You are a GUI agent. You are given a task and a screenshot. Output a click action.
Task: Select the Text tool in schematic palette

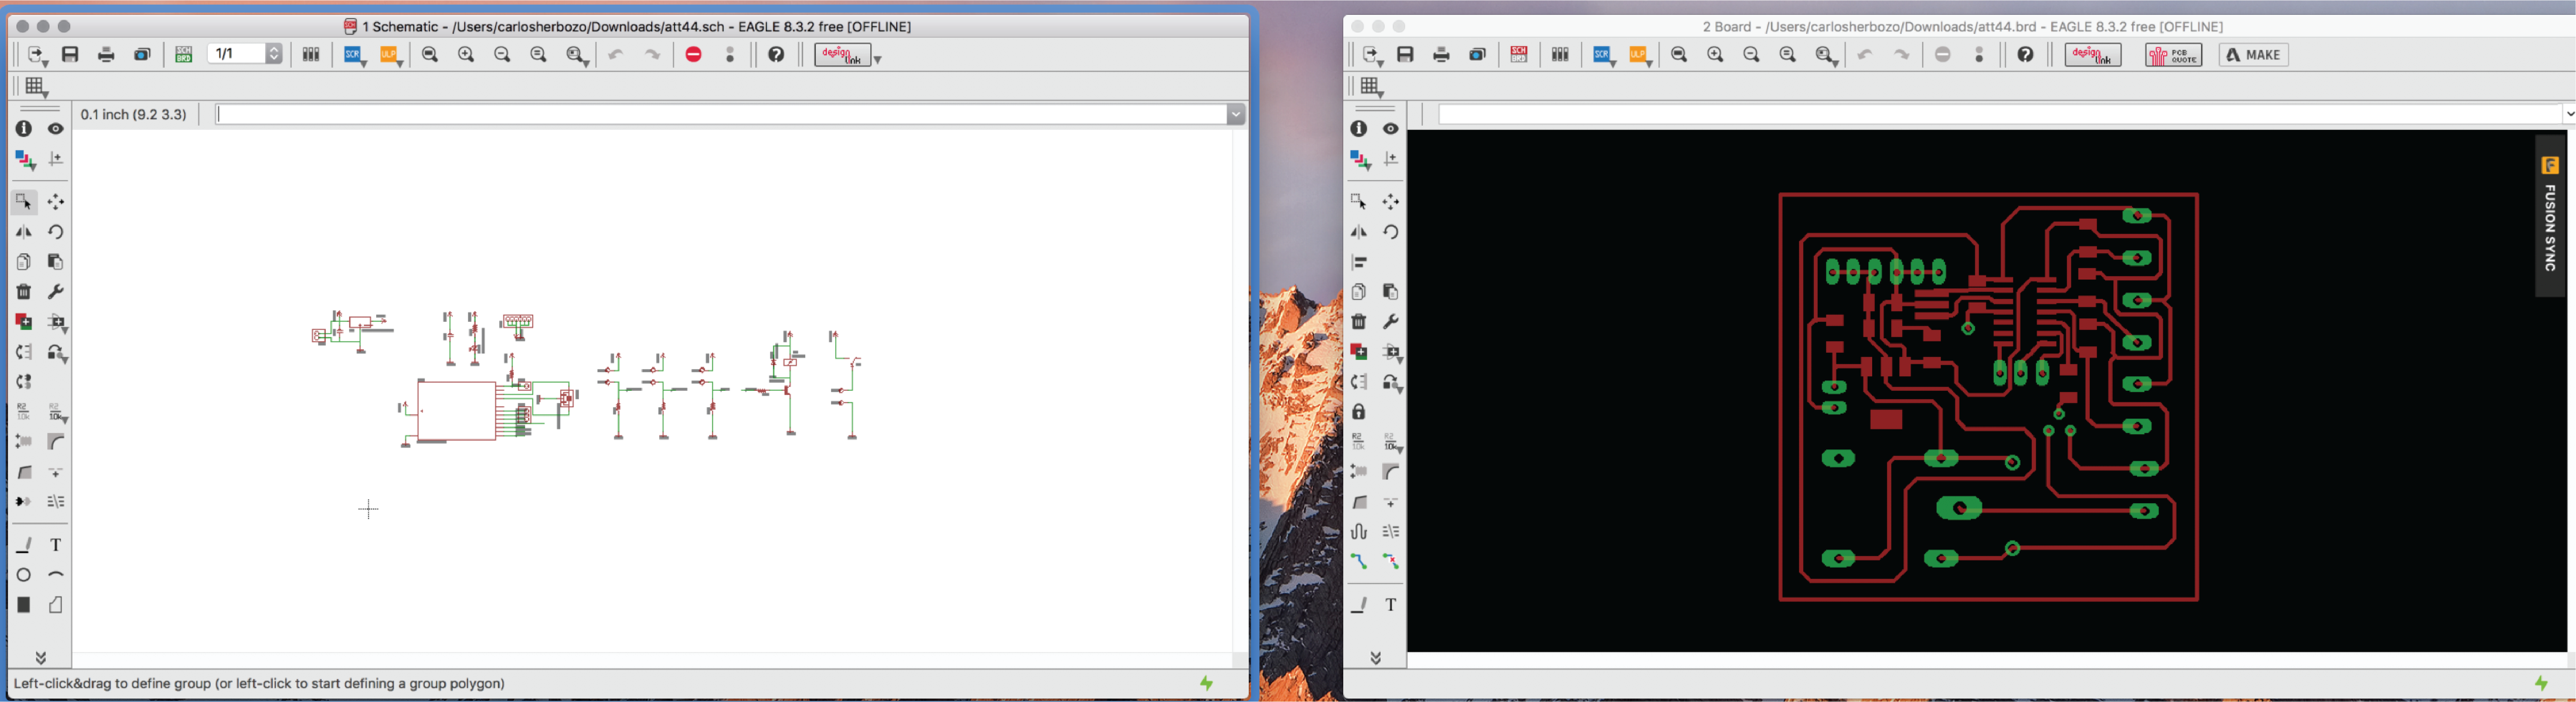(56, 545)
